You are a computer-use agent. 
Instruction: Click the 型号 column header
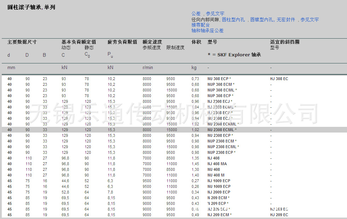coord(212,42)
